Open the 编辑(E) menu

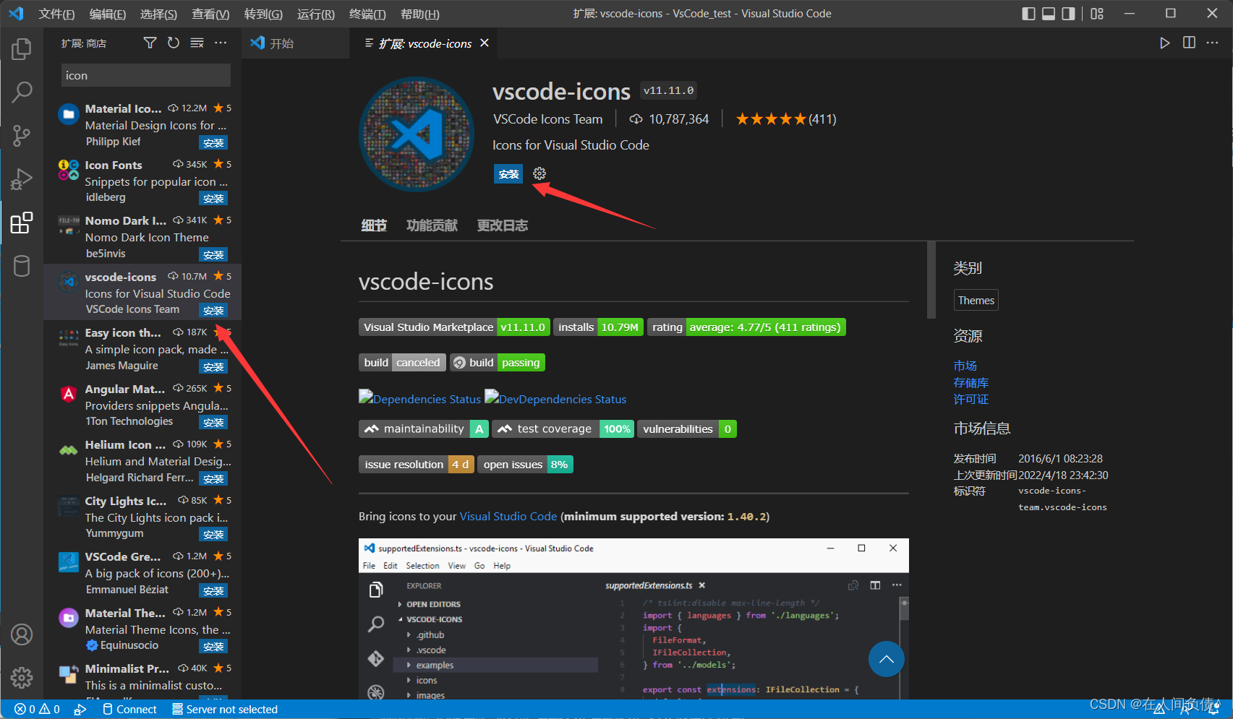click(x=108, y=14)
